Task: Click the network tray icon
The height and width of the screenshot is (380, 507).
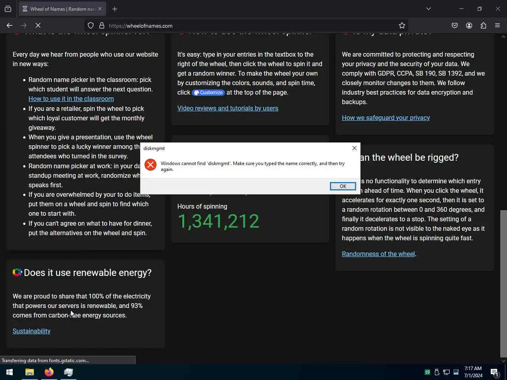Action: pyautogui.click(x=446, y=372)
